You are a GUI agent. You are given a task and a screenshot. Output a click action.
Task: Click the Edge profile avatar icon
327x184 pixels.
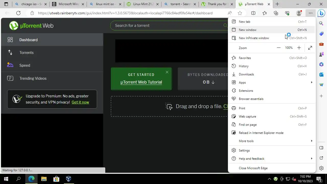pyautogui.click(x=299, y=13)
